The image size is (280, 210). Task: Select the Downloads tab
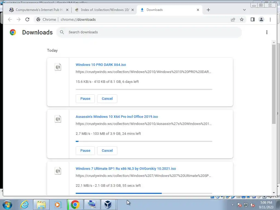point(170,10)
